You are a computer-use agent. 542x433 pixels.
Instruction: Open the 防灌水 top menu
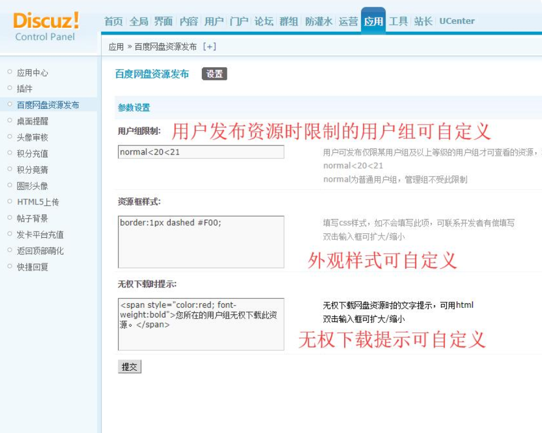(x=319, y=22)
